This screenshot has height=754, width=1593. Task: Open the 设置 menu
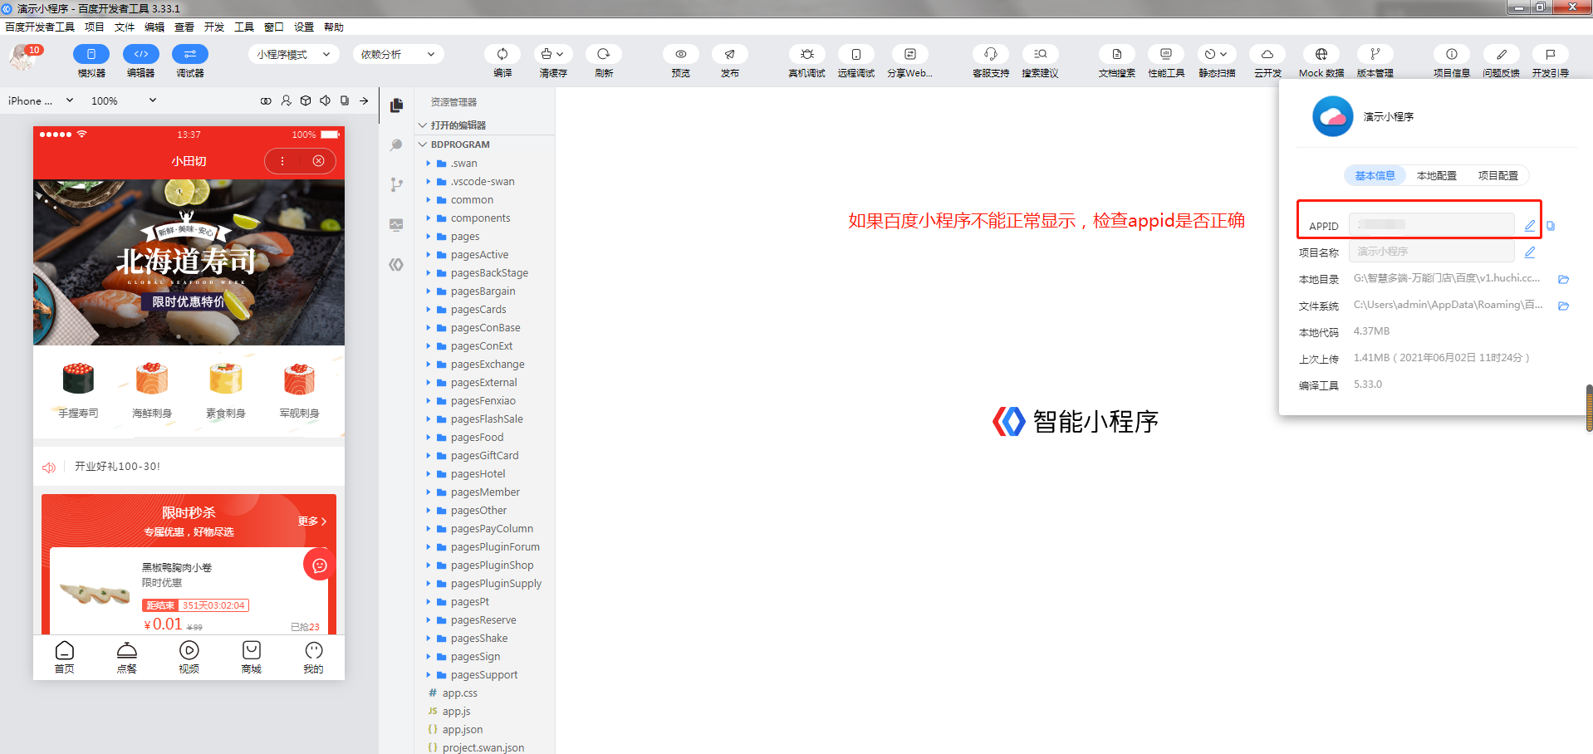click(x=304, y=27)
